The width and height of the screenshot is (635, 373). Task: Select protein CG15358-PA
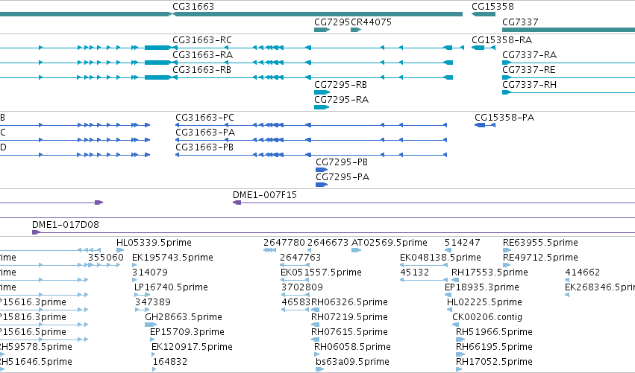pyautogui.click(x=504, y=118)
